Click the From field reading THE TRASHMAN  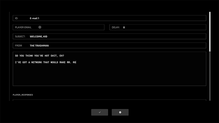point(109,45)
